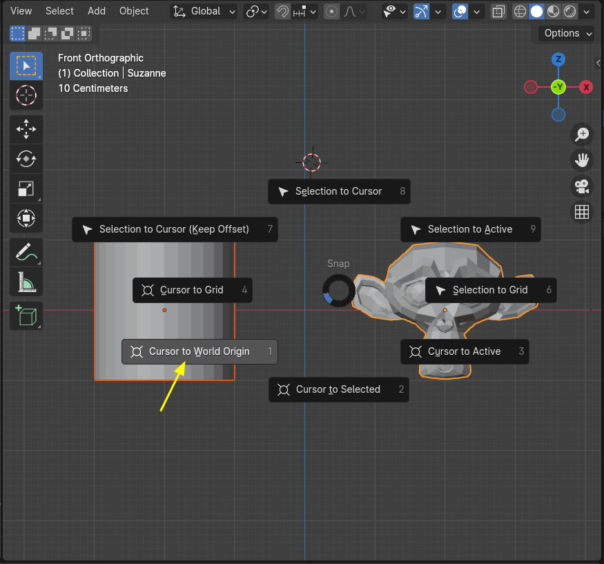604x564 pixels.
Task: Set selection mode to Invert
Action: [67, 34]
